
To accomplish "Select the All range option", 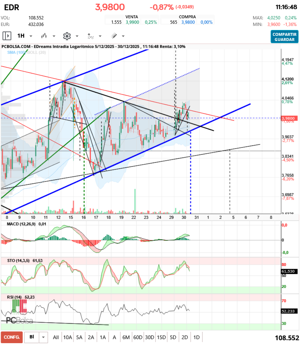I will (x=56, y=337).
